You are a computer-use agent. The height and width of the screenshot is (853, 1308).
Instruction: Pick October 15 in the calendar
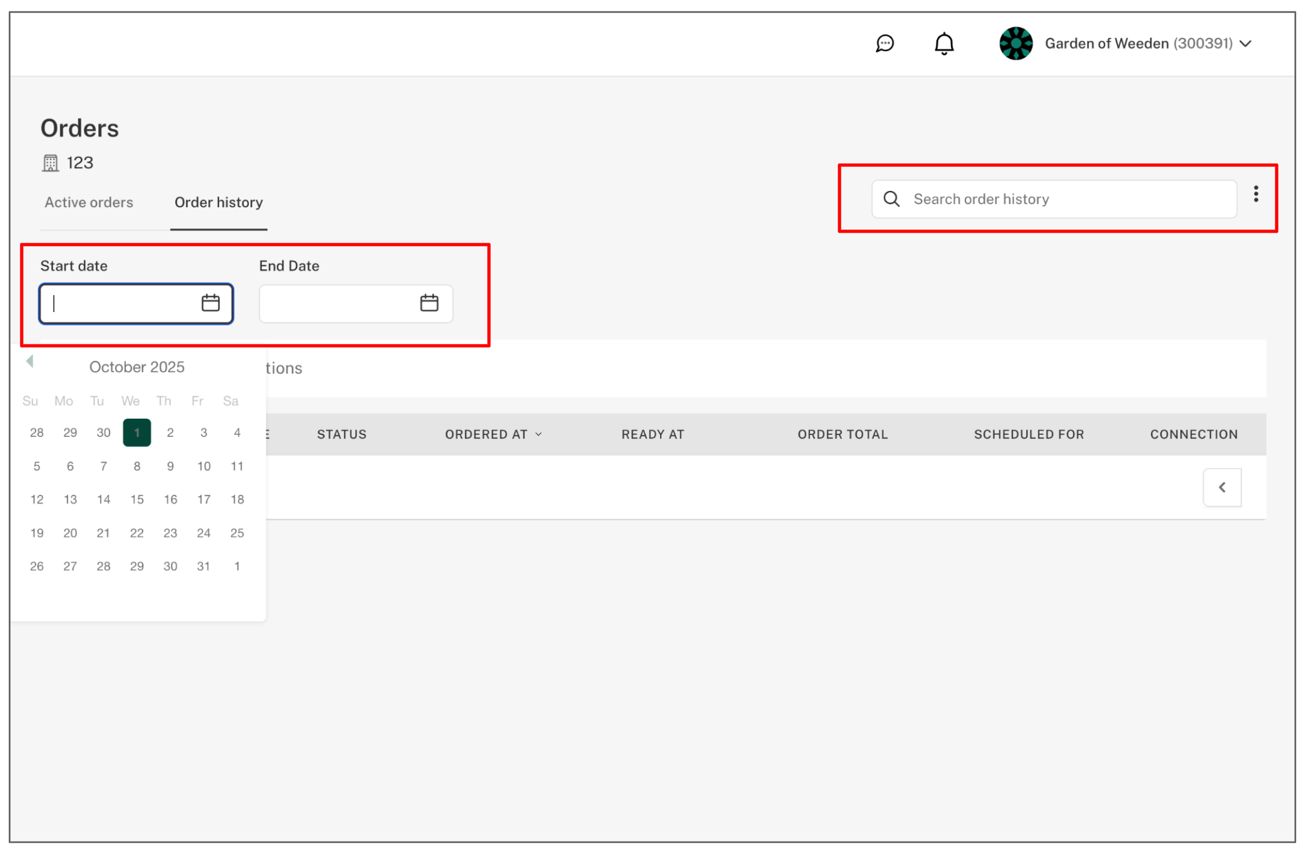pyautogui.click(x=137, y=499)
